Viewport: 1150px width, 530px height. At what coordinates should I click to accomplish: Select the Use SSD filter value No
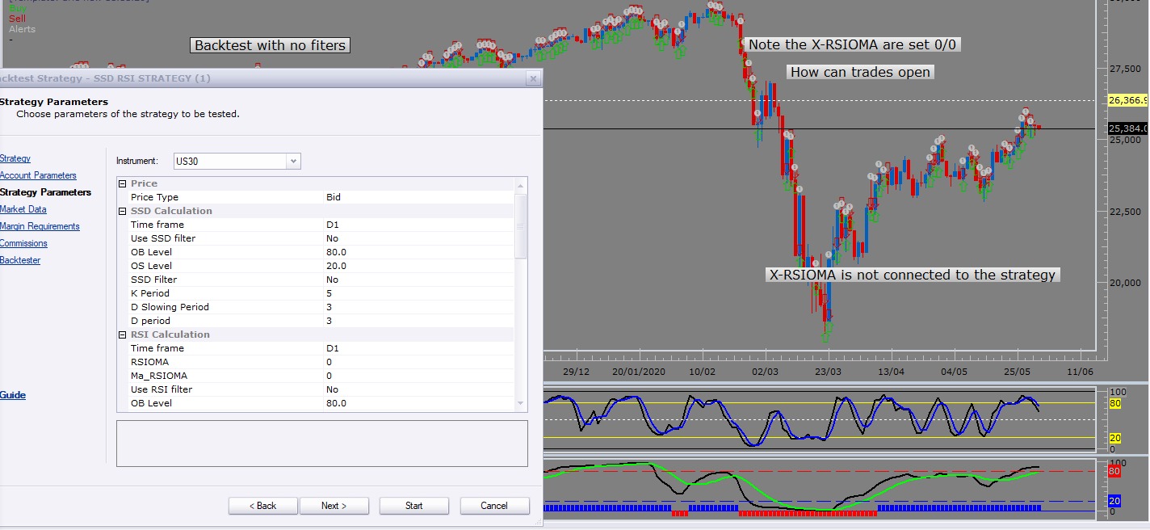pyautogui.click(x=418, y=238)
